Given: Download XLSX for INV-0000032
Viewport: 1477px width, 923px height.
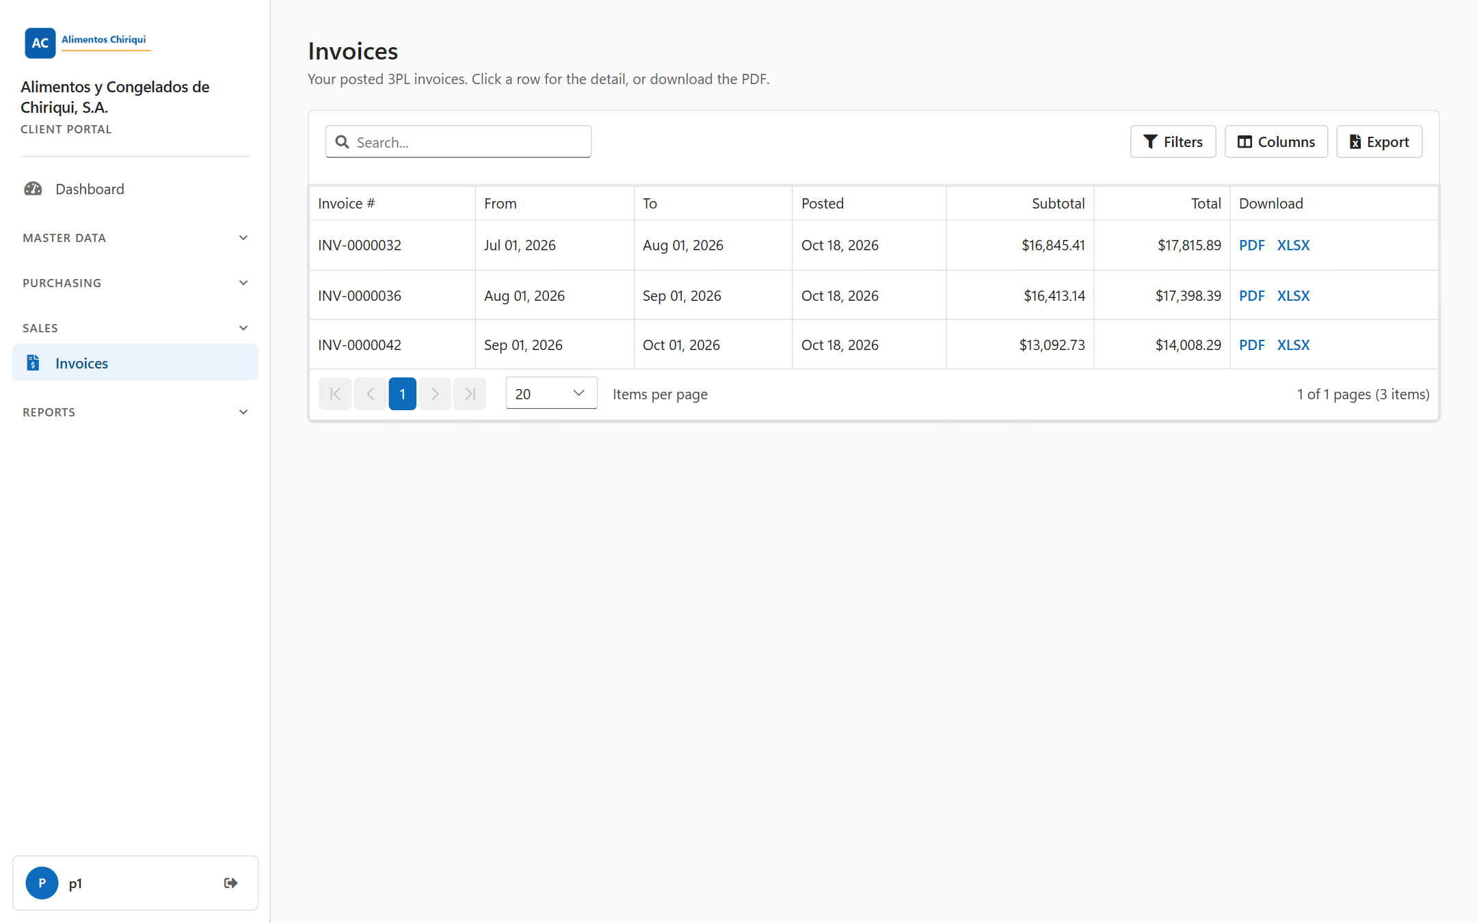Looking at the screenshot, I should tap(1293, 245).
